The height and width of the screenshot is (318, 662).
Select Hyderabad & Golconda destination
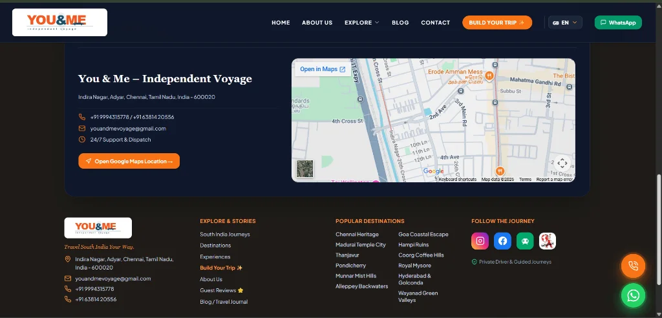pos(414,279)
